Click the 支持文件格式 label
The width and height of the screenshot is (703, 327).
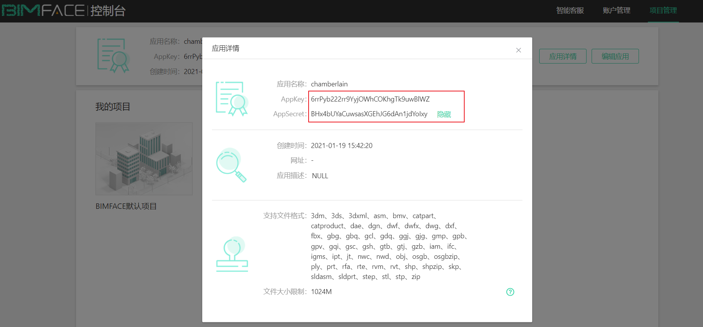285,216
